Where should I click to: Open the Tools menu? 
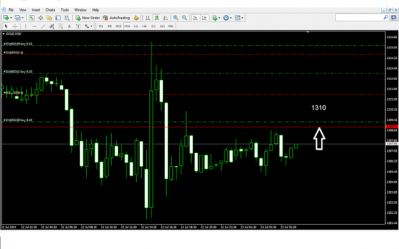pos(64,10)
